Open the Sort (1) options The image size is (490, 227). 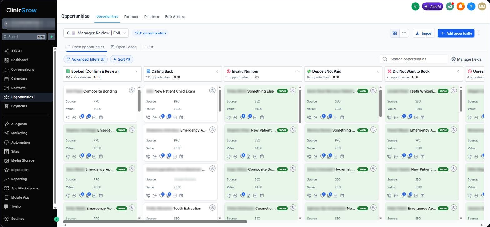[x=122, y=59]
